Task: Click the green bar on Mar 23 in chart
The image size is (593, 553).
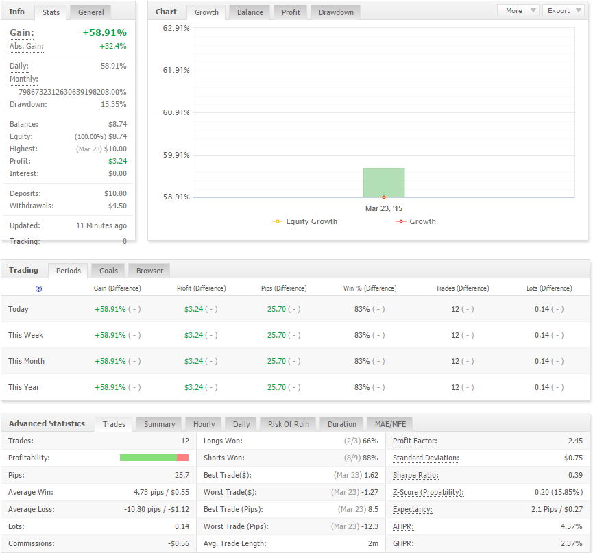Action: tap(384, 181)
